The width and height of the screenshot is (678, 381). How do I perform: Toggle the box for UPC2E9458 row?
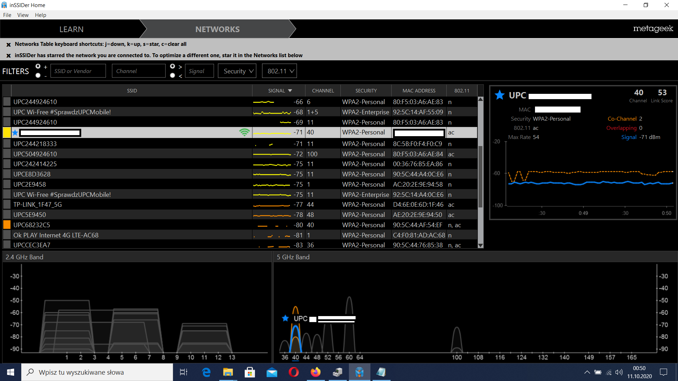point(7,185)
